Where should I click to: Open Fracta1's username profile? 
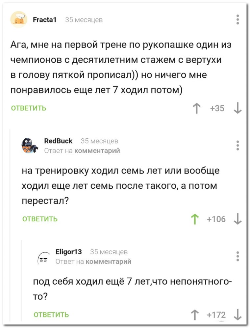click(x=44, y=19)
